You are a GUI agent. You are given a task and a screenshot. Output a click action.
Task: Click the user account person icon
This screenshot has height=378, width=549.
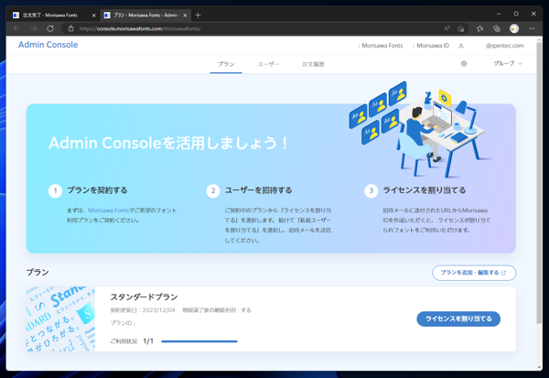click(x=461, y=46)
